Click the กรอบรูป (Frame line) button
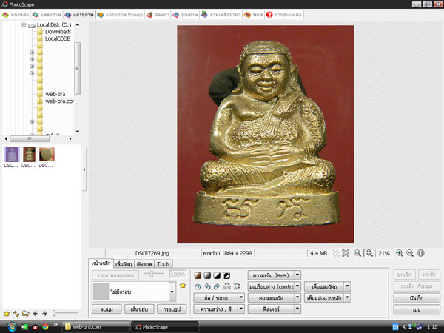The height and width of the screenshot is (333, 444). 172,309
